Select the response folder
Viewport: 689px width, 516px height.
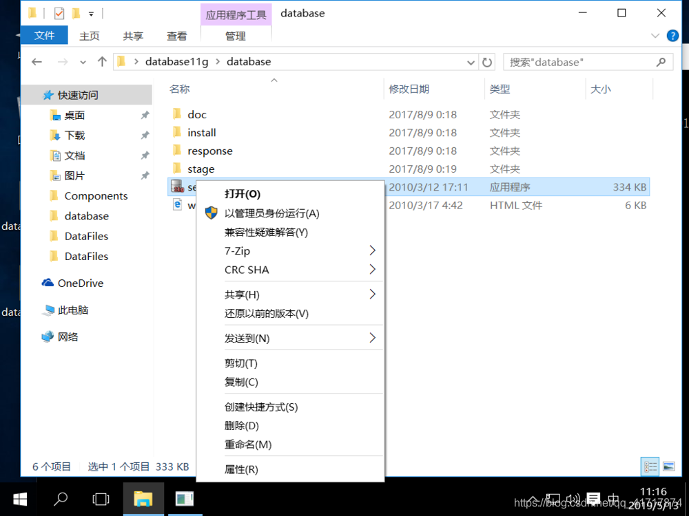tap(210, 151)
